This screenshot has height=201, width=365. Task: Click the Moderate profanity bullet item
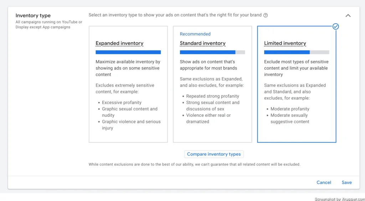(290, 109)
